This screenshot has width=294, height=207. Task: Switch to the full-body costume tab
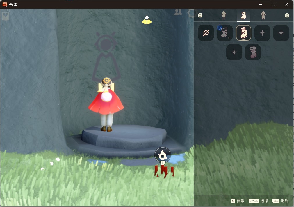[263, 15]
